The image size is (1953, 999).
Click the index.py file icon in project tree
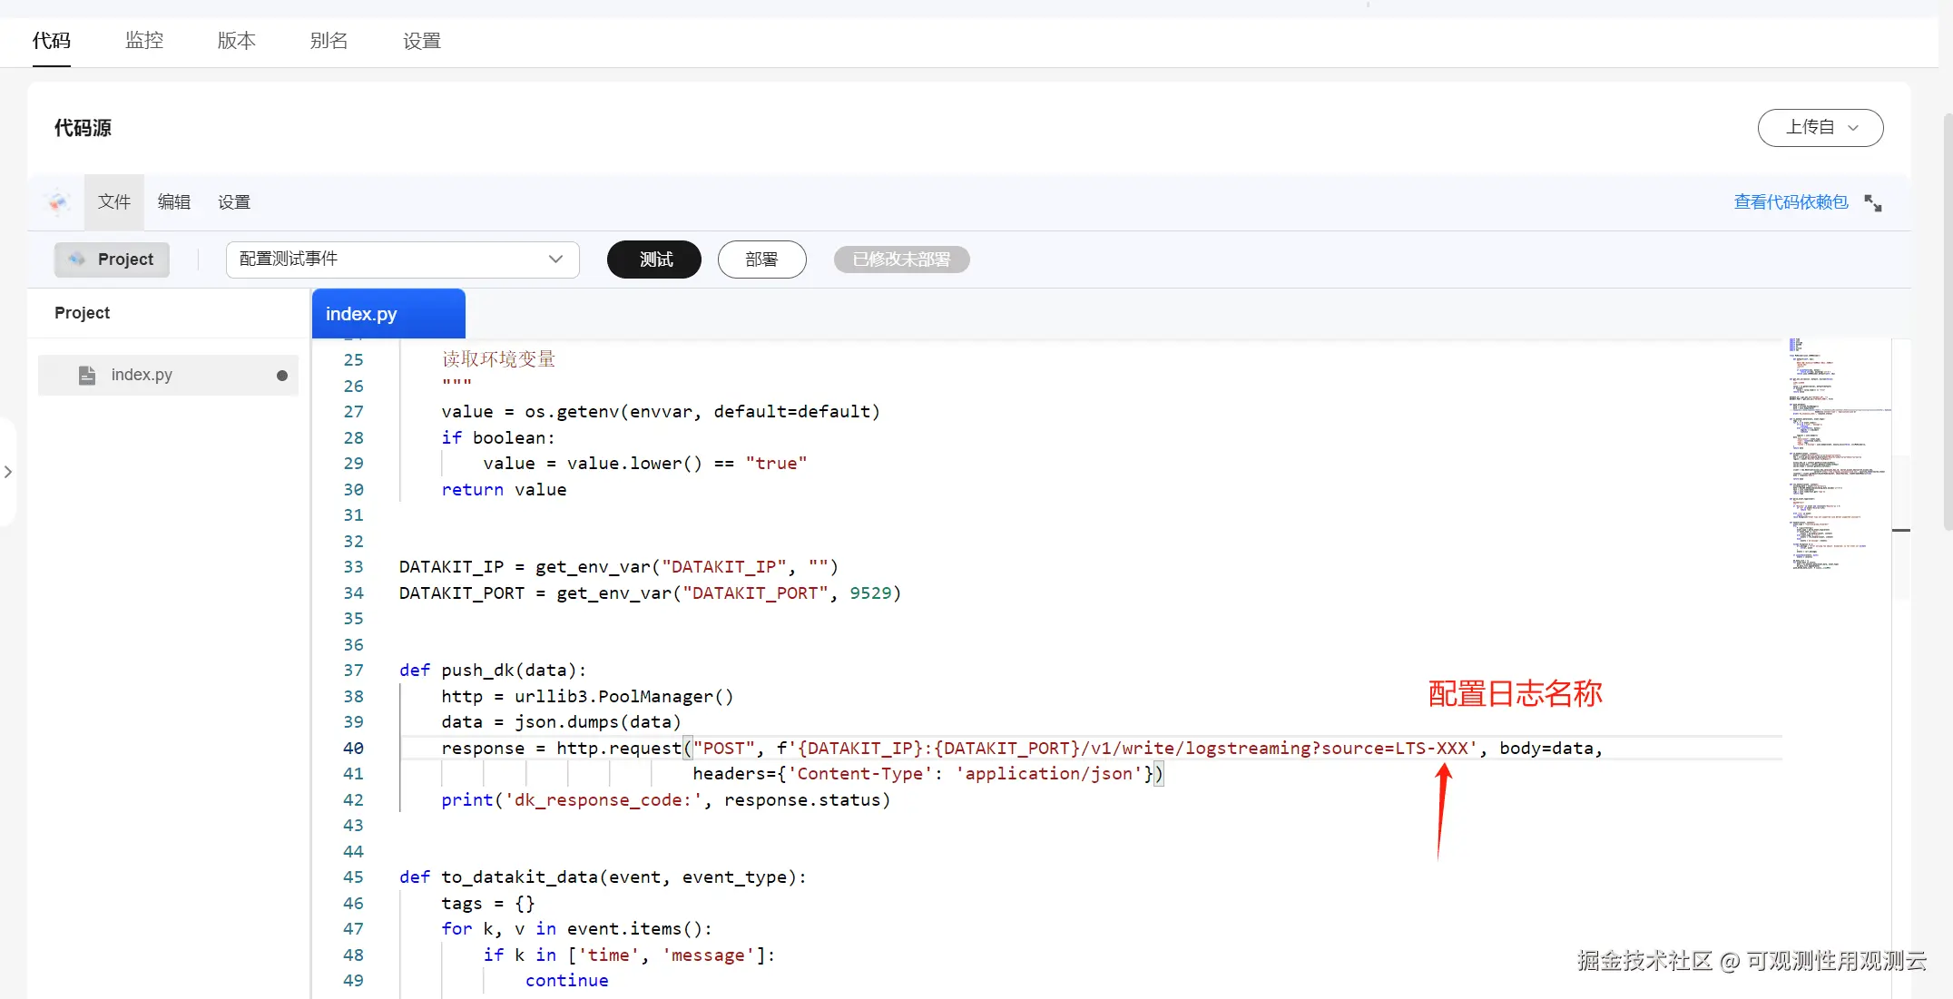tap(87, 375)
